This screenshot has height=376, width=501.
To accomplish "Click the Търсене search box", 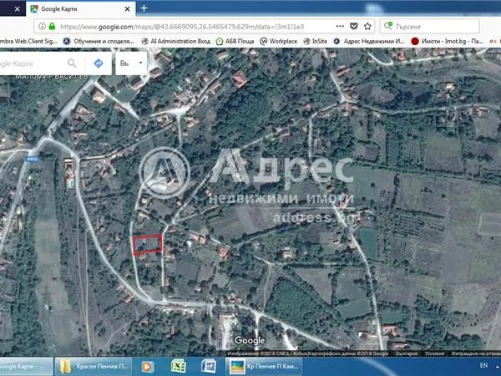I will click(x=430, y=26).
